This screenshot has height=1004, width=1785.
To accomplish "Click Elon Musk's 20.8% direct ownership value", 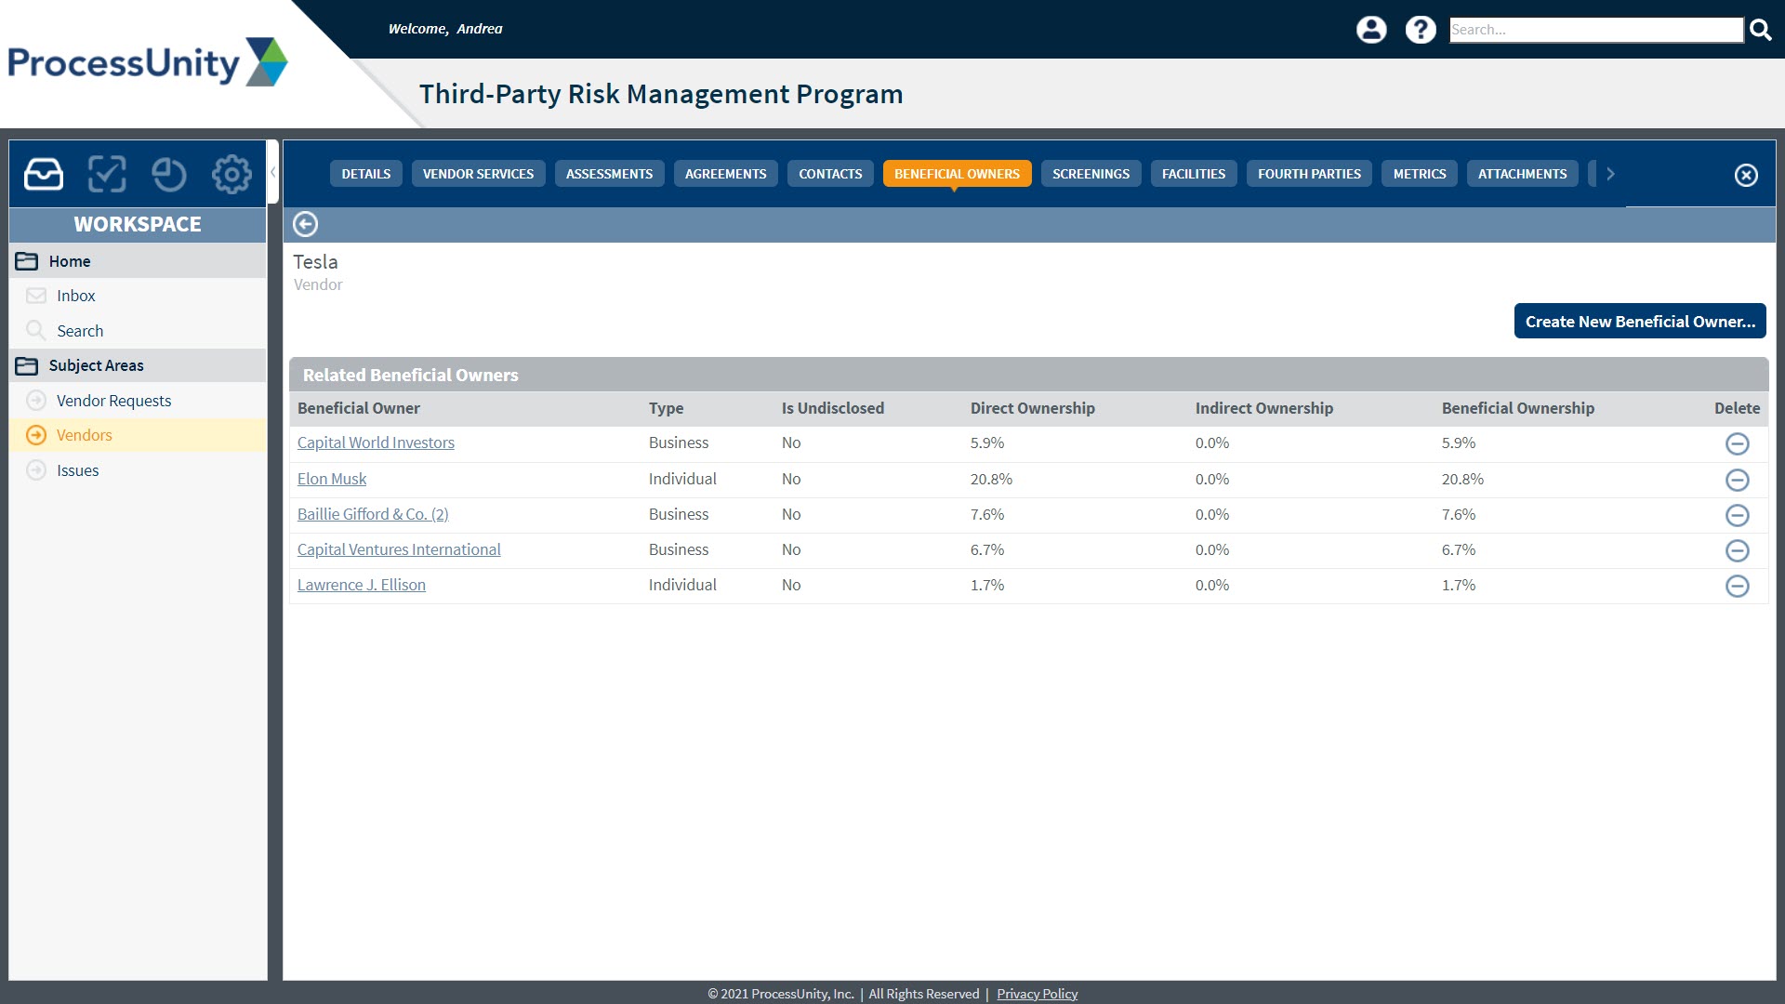I will (991, 479).
